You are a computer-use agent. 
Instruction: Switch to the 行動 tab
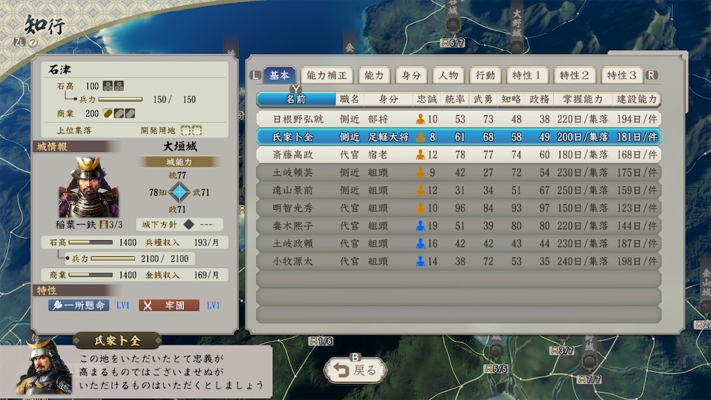(x=485, y=75)
